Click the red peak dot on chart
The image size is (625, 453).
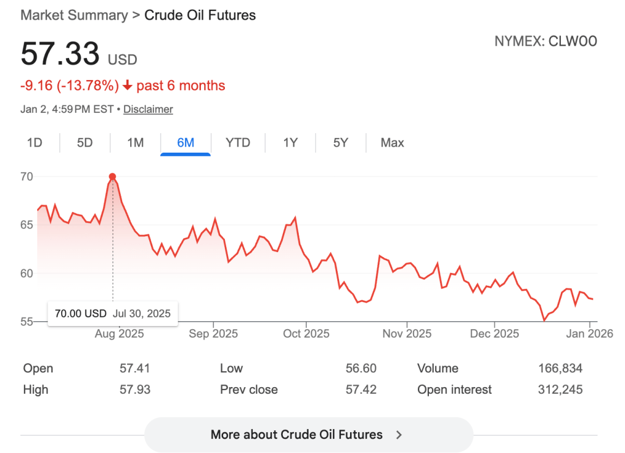(x=112, y=177)
